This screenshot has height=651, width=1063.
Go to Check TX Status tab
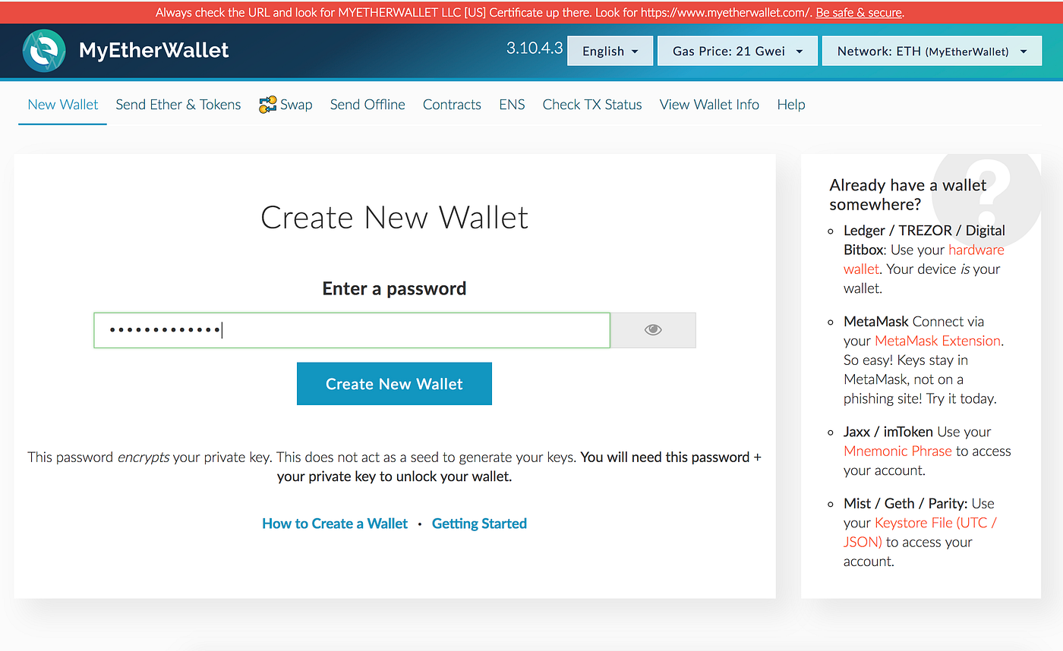592,105
